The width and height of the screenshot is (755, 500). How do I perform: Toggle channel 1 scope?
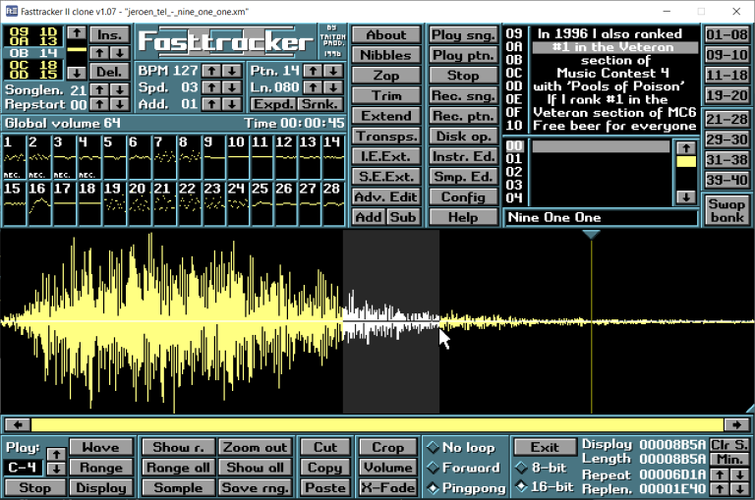click(x=14, y=157)
